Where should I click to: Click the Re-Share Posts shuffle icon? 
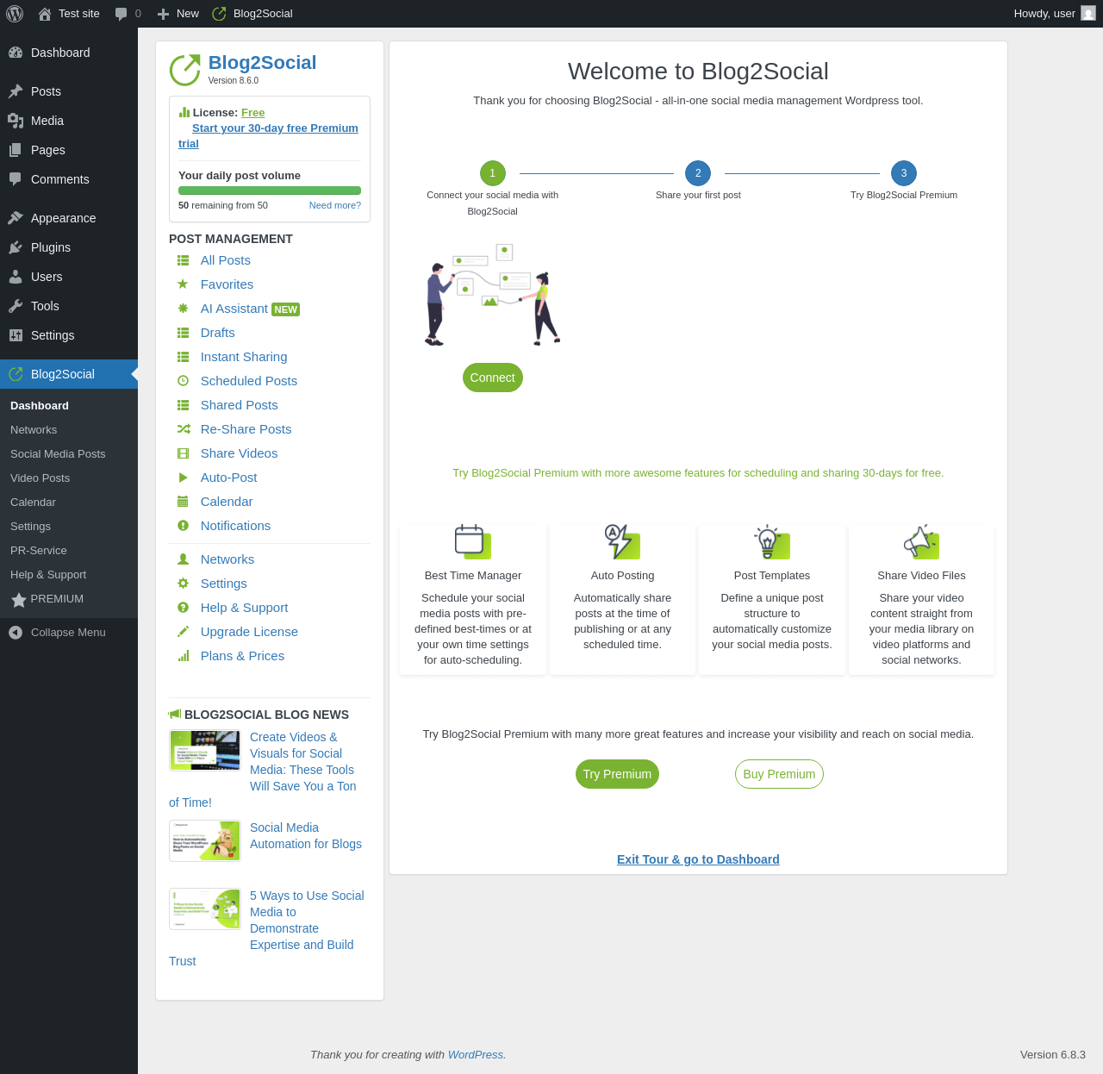[184, 429]
